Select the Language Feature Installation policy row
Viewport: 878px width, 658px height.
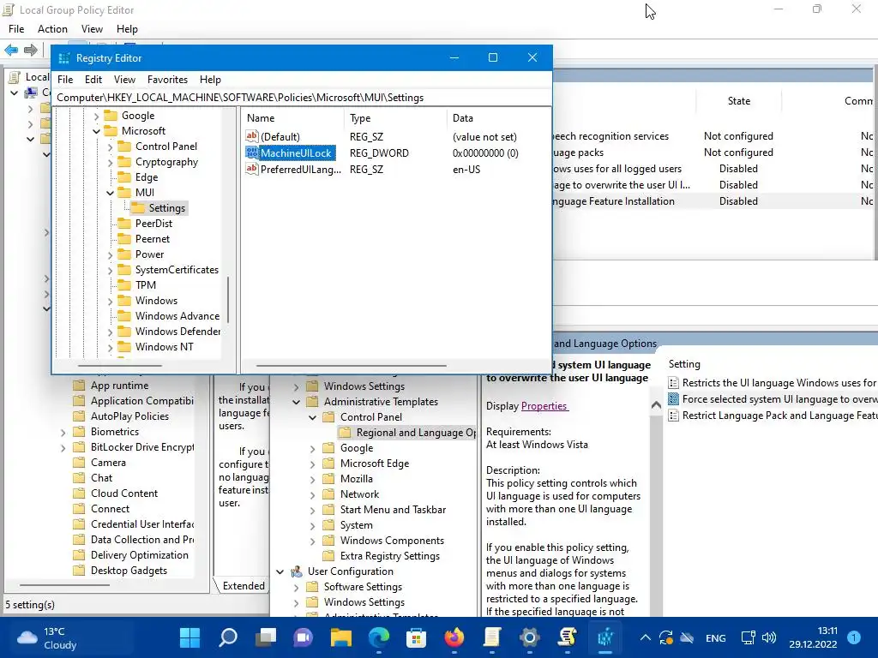coord(711,200)
